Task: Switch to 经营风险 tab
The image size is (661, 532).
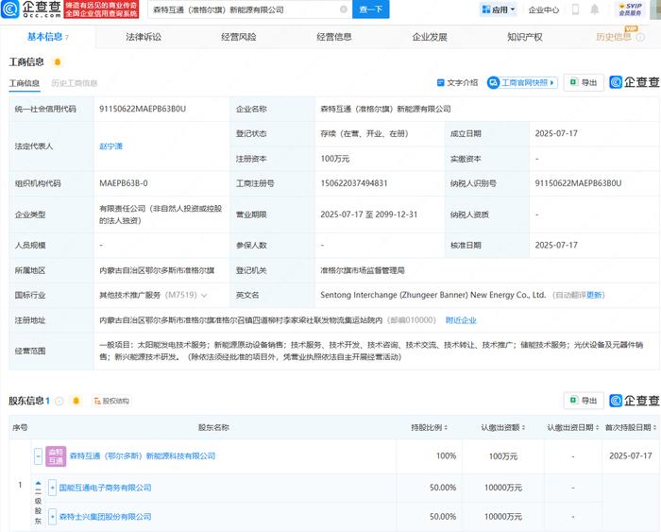Action: [239, 37]
